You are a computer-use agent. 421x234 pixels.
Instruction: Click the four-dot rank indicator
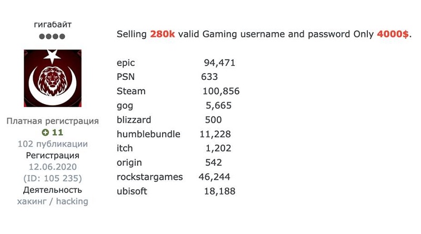point(52,36)
